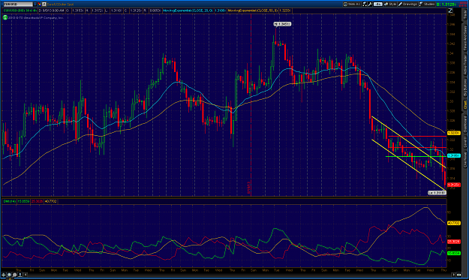The width and height of the screenshot is (469, 280).
Task: Click the MovAvgExponential (CLOSE, 50) study label
Action: pos(253,11)
